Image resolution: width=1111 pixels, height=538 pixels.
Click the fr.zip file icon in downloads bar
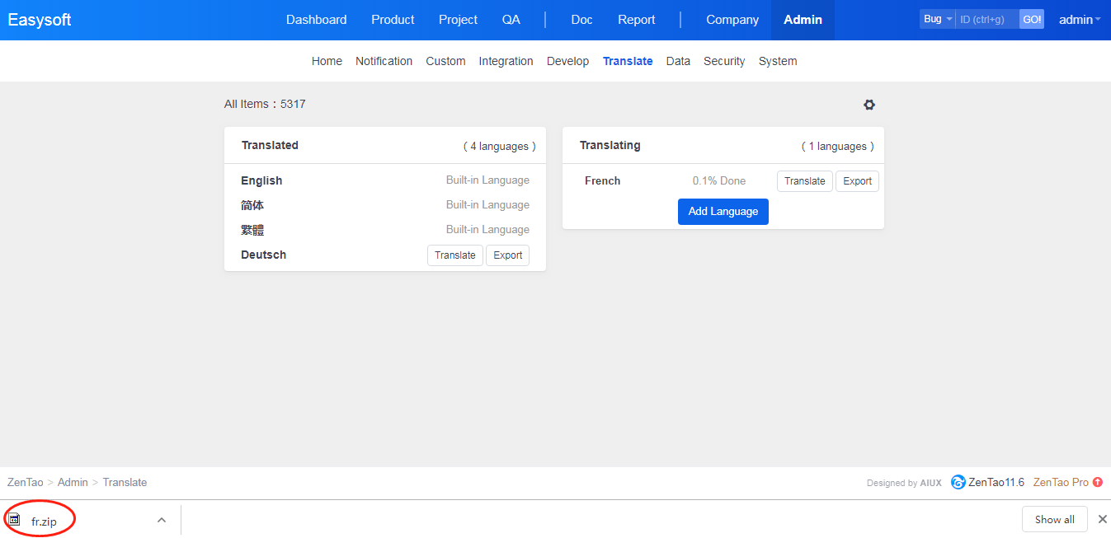point(14,520)
